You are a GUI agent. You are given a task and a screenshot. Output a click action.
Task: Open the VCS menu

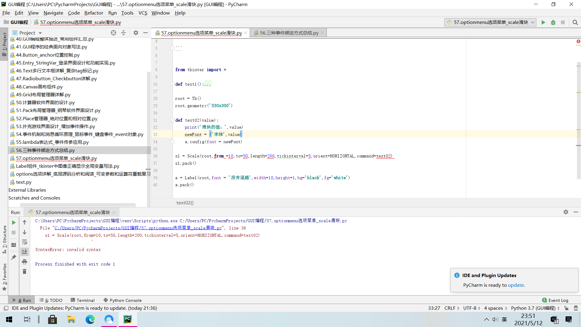point(143,13)
